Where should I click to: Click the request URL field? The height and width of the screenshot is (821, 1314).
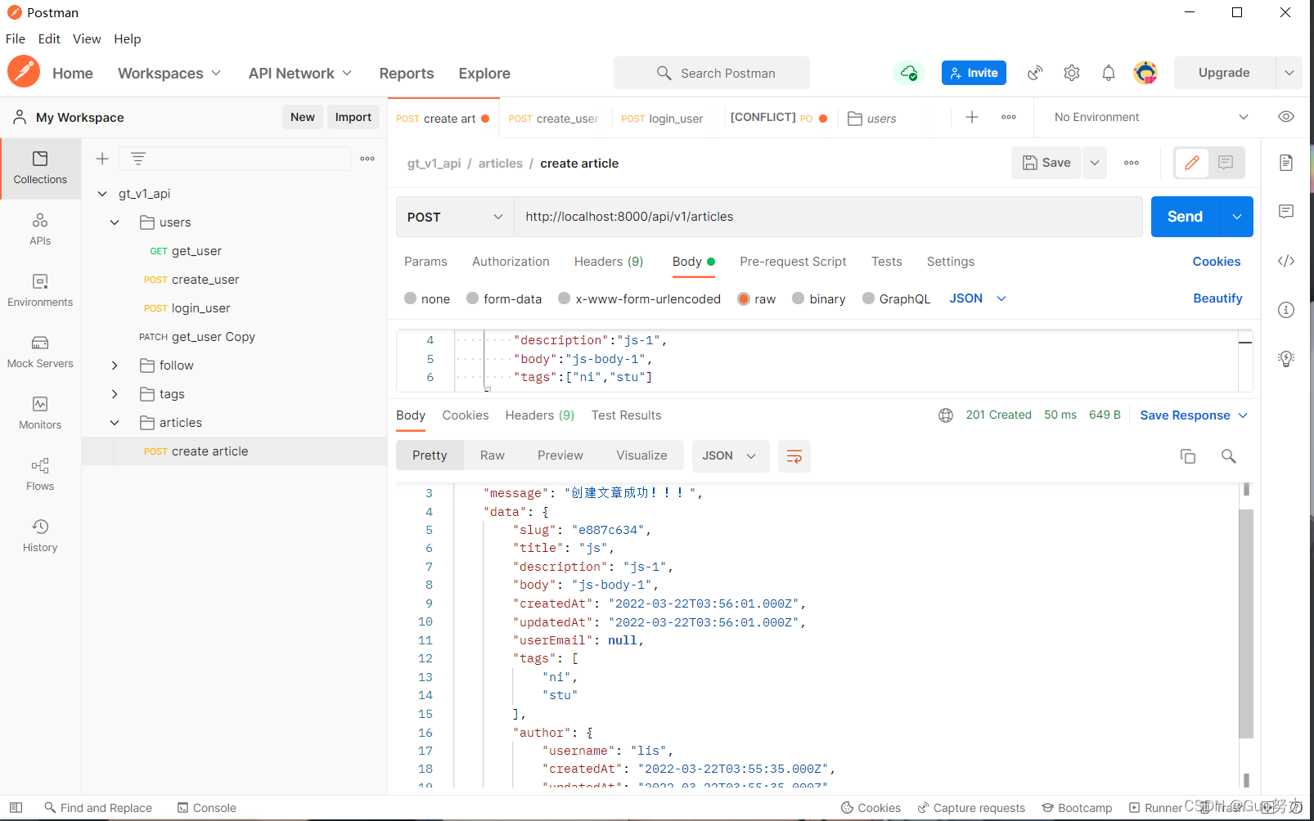tap(828, 217)
